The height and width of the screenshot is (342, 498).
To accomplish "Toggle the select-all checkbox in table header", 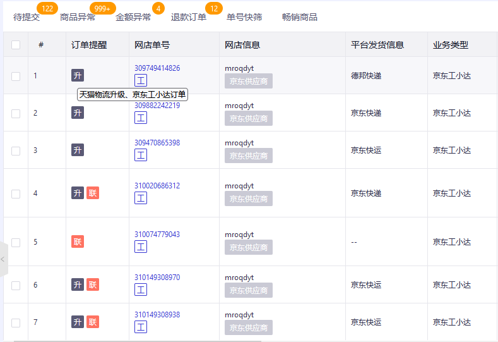I will [16, 45].
